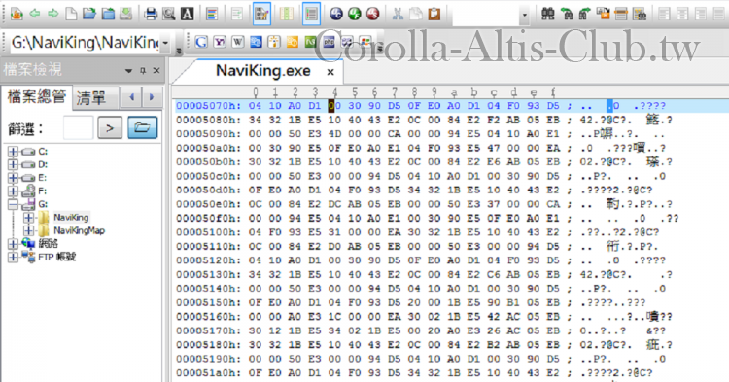Select the NaviKing folder in tree
This screenshot has height=382, width=729.
tap(71, 217)
